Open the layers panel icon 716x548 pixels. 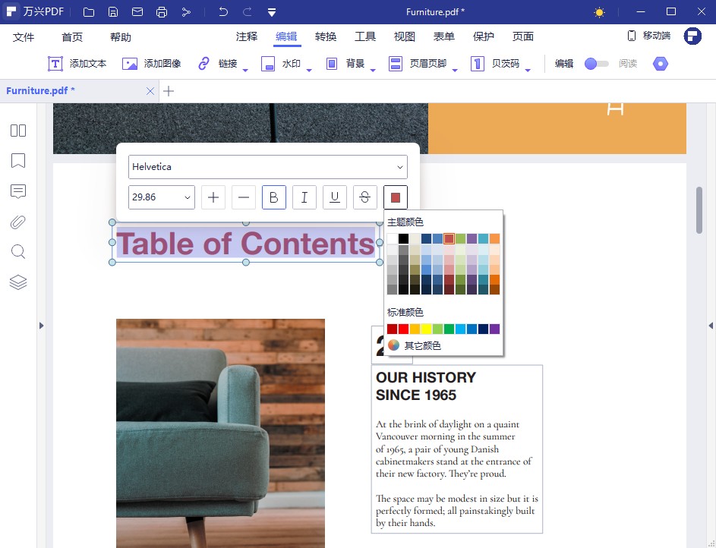18,282
